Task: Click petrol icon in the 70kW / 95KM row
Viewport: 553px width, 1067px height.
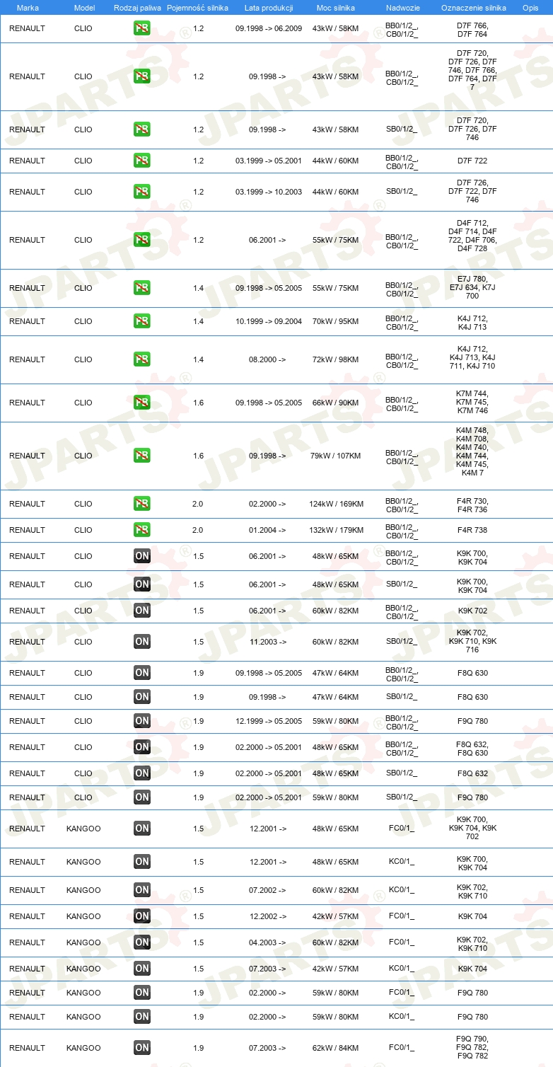Action: pyautogui.click(x=142, y=321)
